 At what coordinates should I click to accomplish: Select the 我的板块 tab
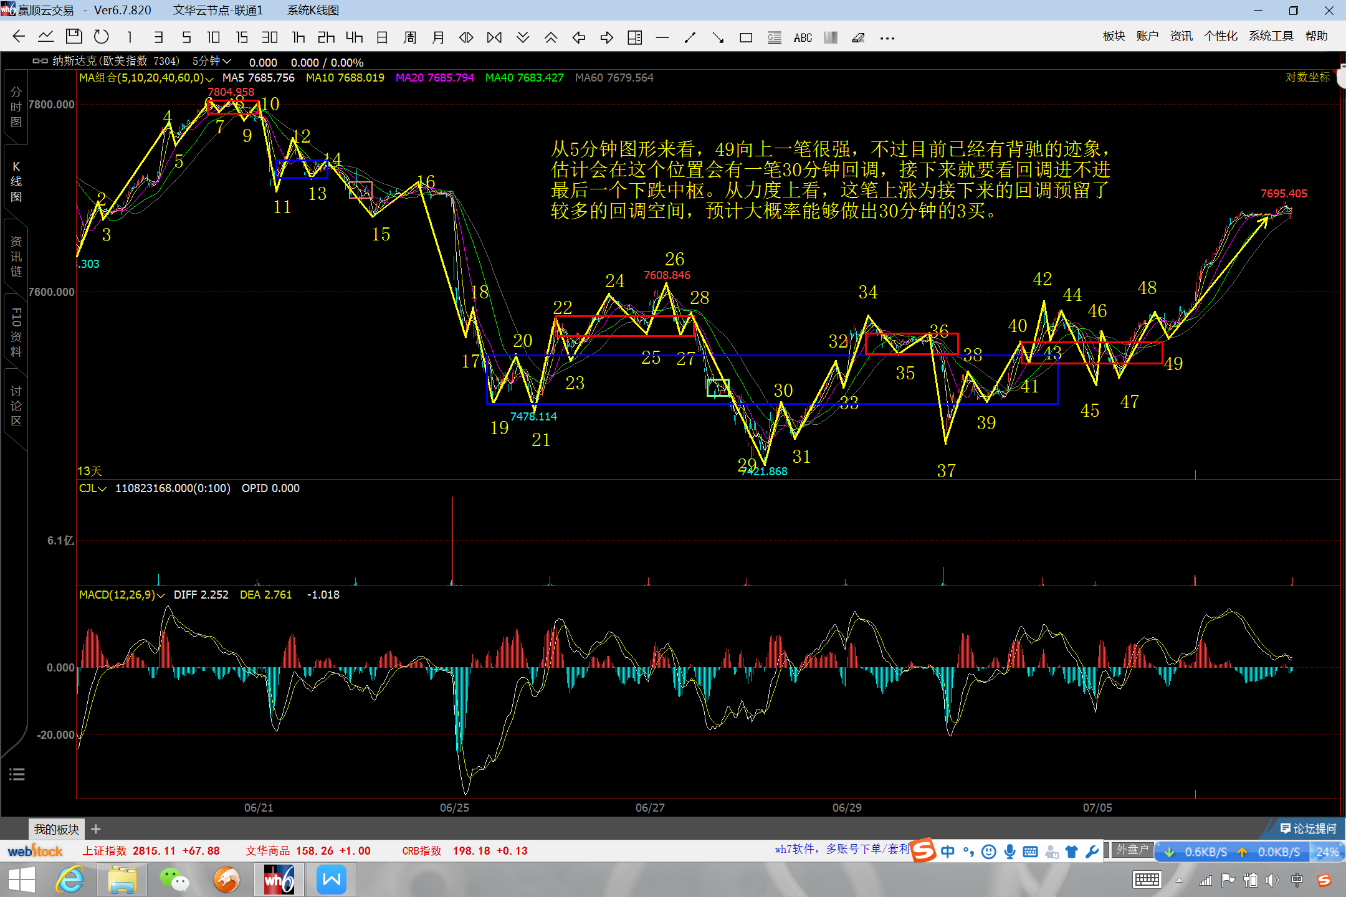pyautogui.click(x=57, y=829)
